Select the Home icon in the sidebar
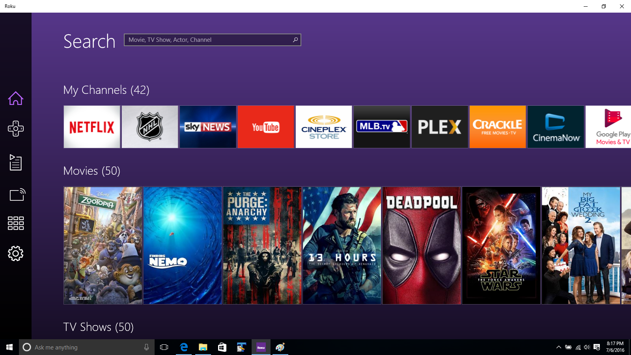Screen dimensions: 631x355 click(x=15, y=98)
